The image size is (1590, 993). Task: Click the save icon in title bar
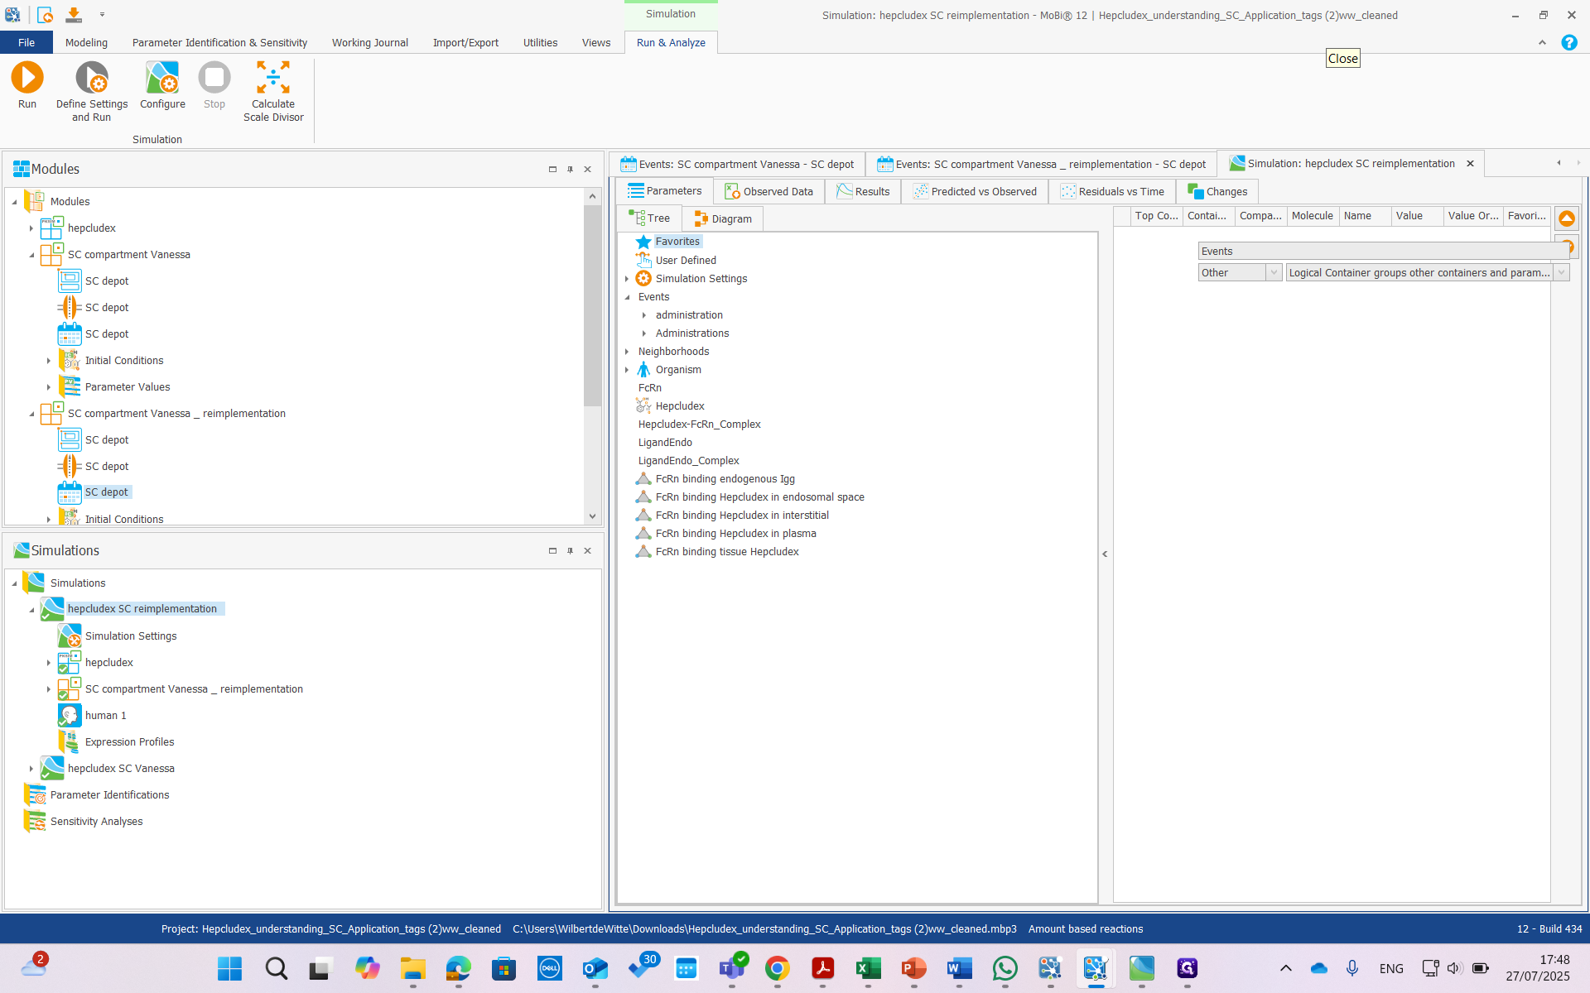74,15
